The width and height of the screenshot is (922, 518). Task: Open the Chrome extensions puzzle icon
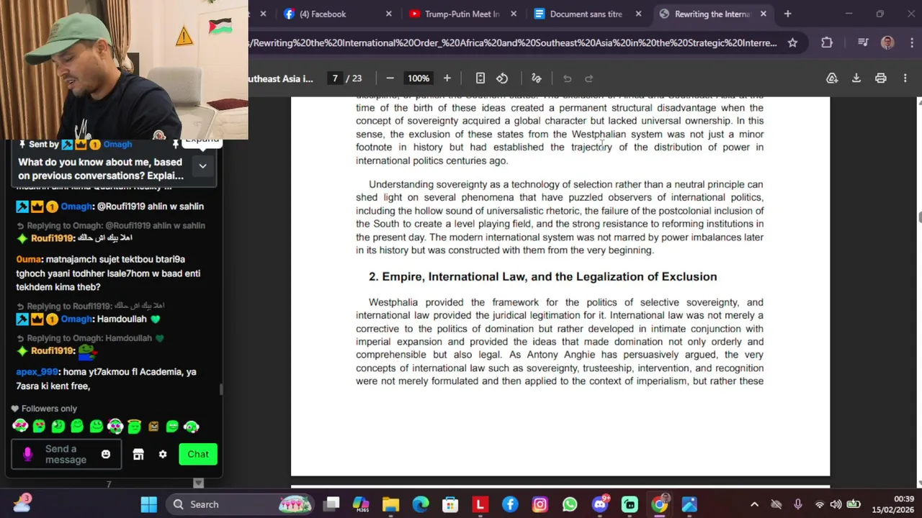pyautogui.click(x=827, y=42)
